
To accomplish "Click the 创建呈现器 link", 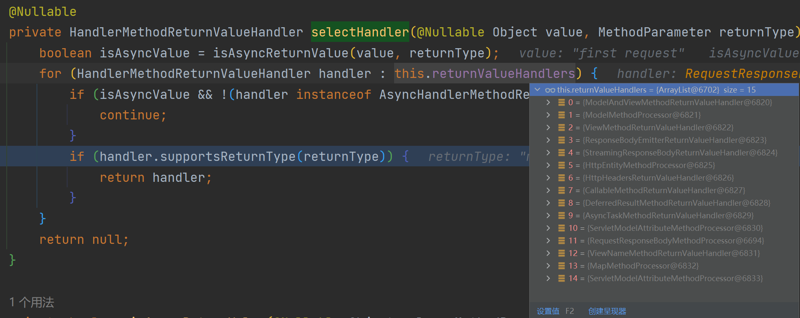I will pos(607,311).
